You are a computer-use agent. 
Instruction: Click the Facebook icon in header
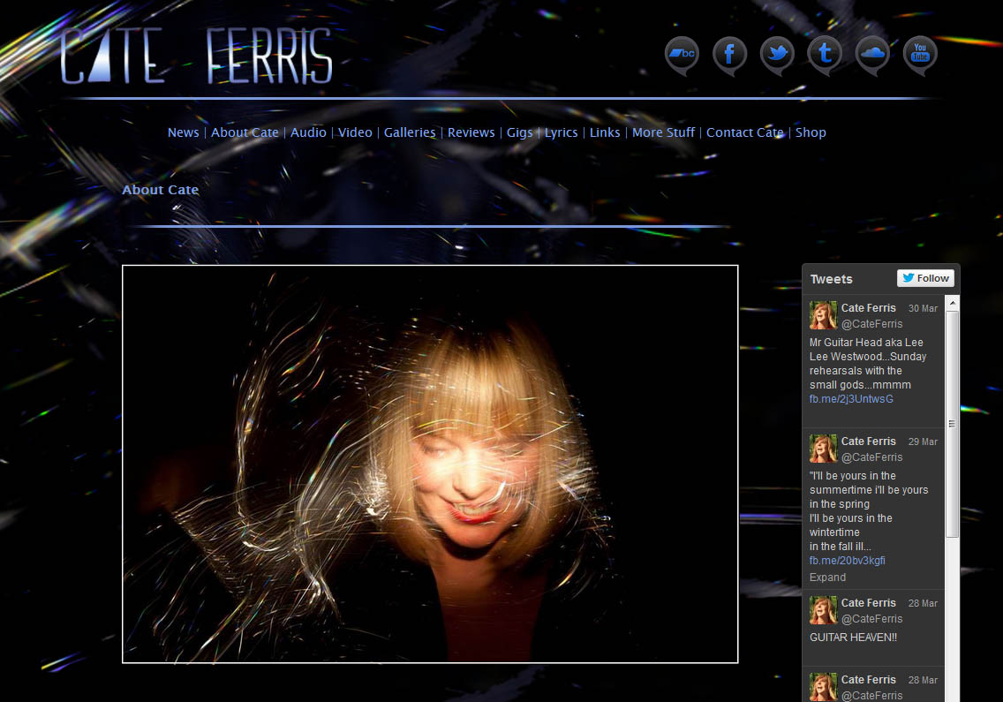(729, 55)
